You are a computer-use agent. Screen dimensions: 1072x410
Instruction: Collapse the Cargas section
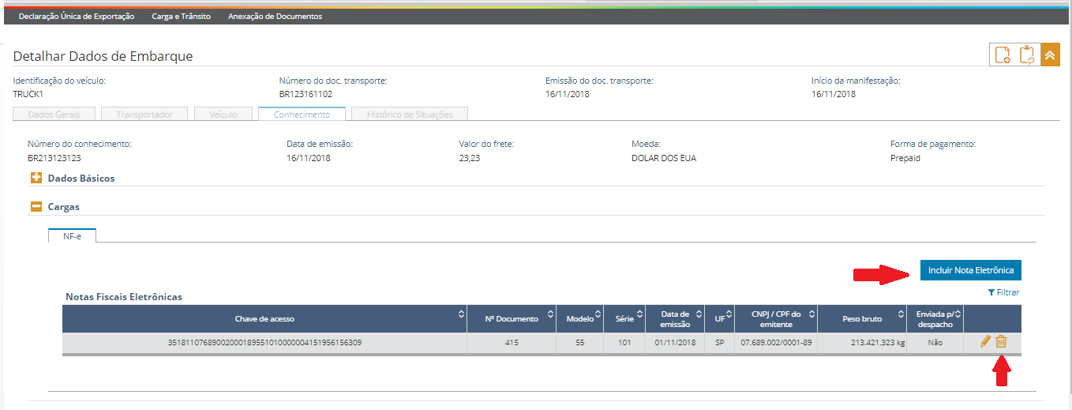pos(36,207)
